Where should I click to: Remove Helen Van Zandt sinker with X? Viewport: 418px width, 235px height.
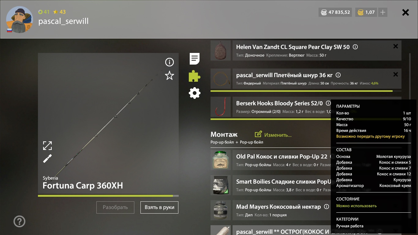point(396,46)
